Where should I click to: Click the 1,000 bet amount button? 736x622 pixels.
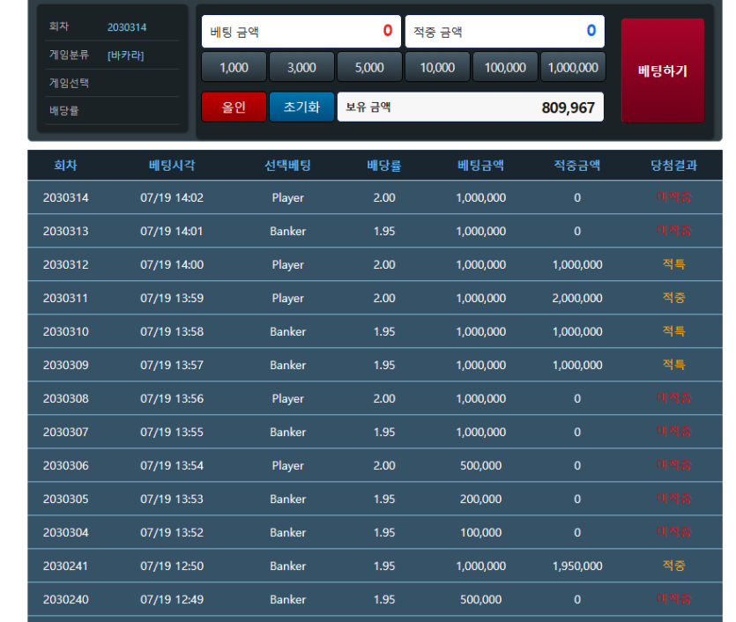[x=234, y=68]
